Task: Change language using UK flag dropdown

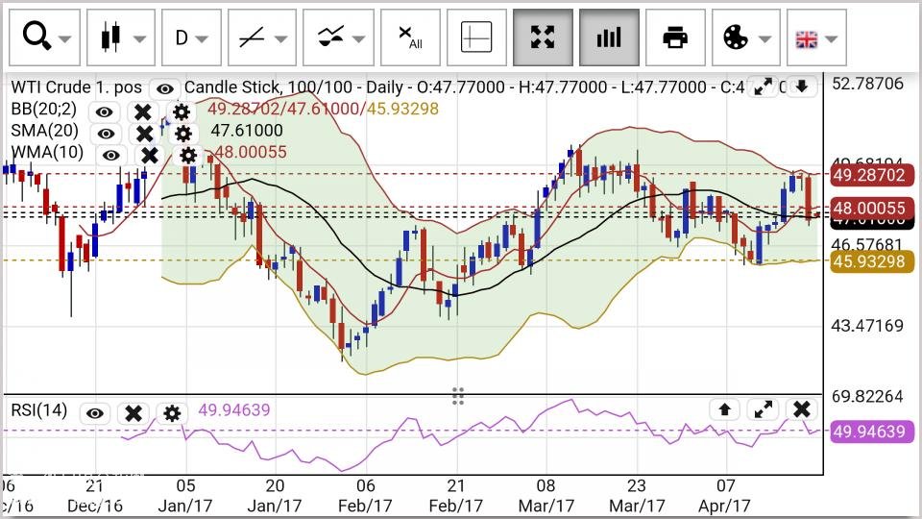Action: pos(815,38)
